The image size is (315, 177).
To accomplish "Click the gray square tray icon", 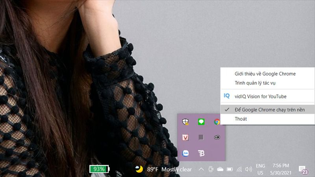I will point(201,137).
